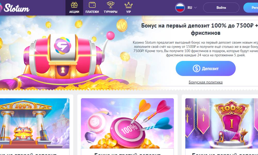Open the Акции gift box icon
258x155 pixels.
click(x=74, y=5)
